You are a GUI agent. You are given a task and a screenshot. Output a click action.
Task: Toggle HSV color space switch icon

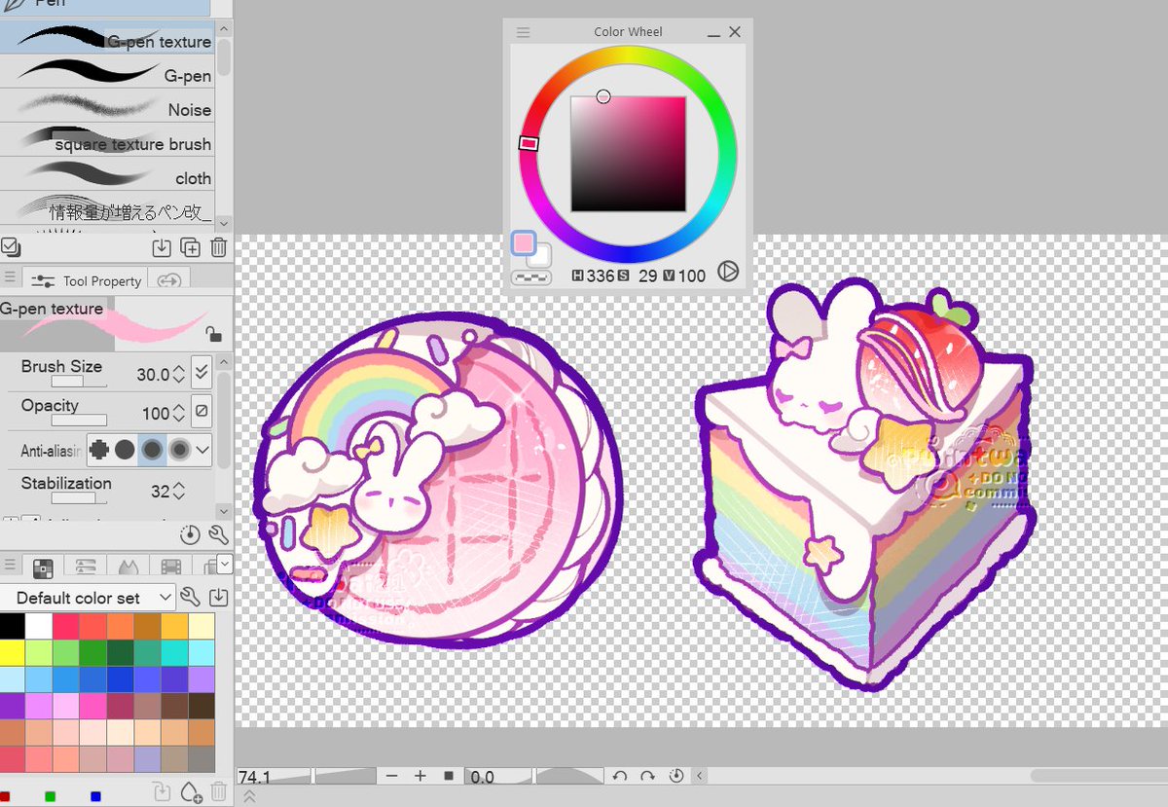point(727,272)
